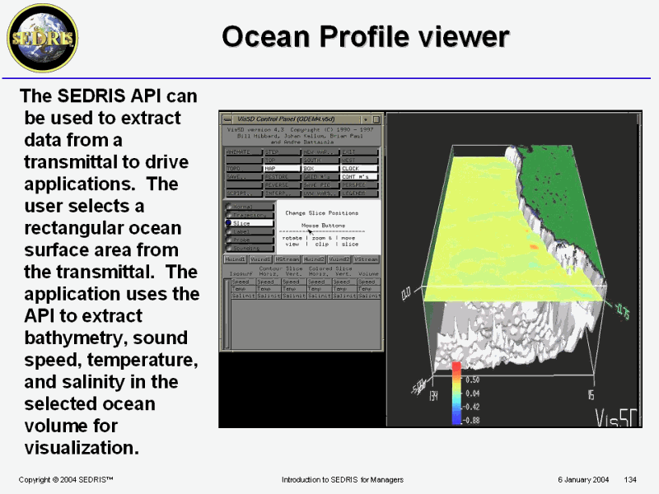Select the Hwind1 tab button
Image resolution: width=659 pixels, height=494 pixels.
236,259
